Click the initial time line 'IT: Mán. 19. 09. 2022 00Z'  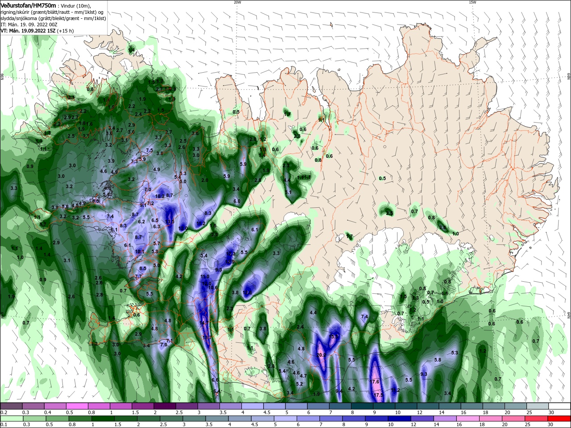[29, 25]
